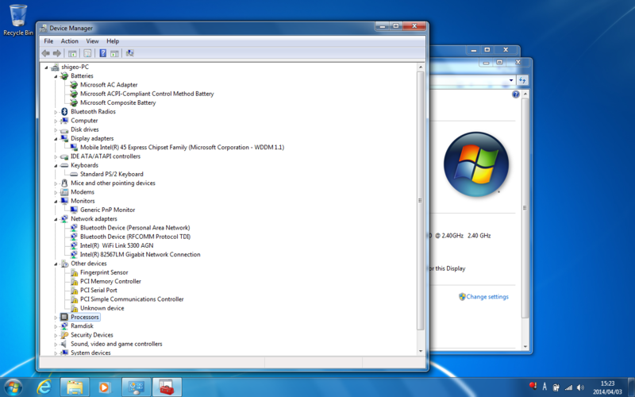Open the Control Panel taskbar button
This screenshot has width=635, height=397.
[136, 387]
